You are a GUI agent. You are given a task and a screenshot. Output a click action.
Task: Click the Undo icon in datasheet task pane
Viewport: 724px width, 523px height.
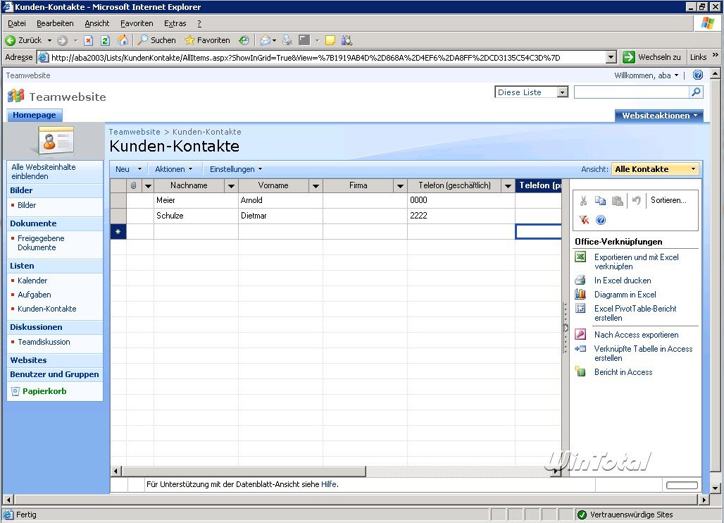(637, 200)
